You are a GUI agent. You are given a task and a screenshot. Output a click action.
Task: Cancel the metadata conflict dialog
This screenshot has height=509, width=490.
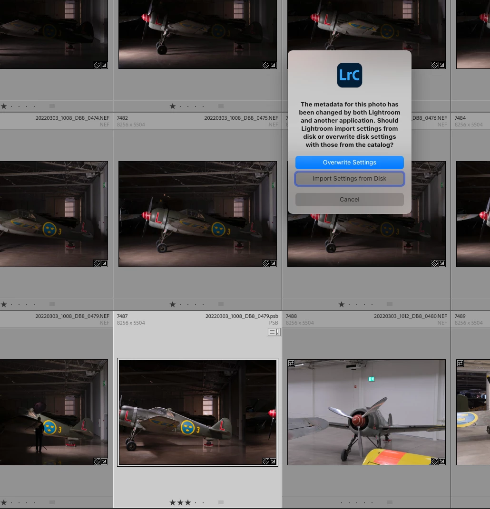pyautogui.click(x=349, y=199)
